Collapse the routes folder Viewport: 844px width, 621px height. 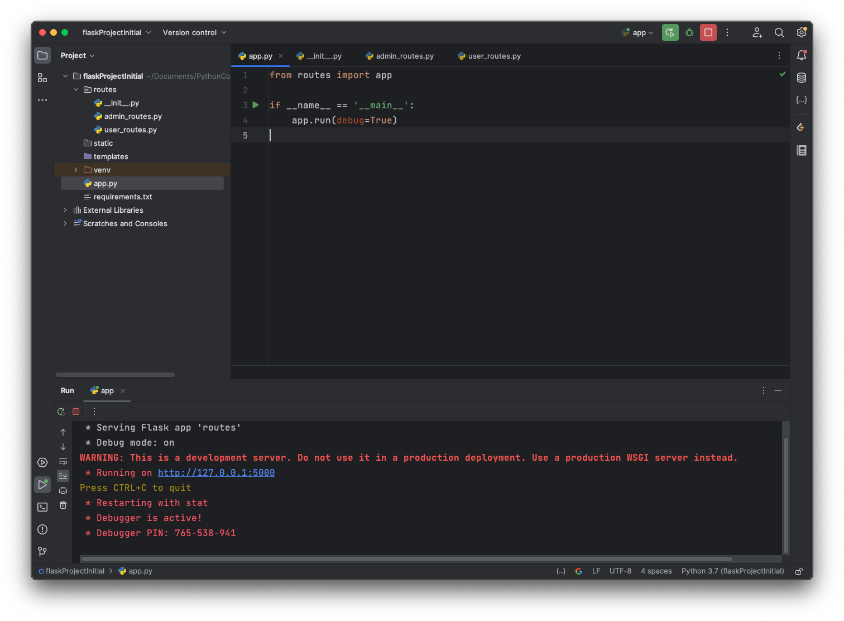click(x=76, y=89)
